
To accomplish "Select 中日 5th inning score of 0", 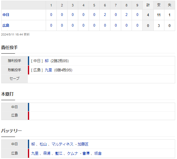I will 94,15.
